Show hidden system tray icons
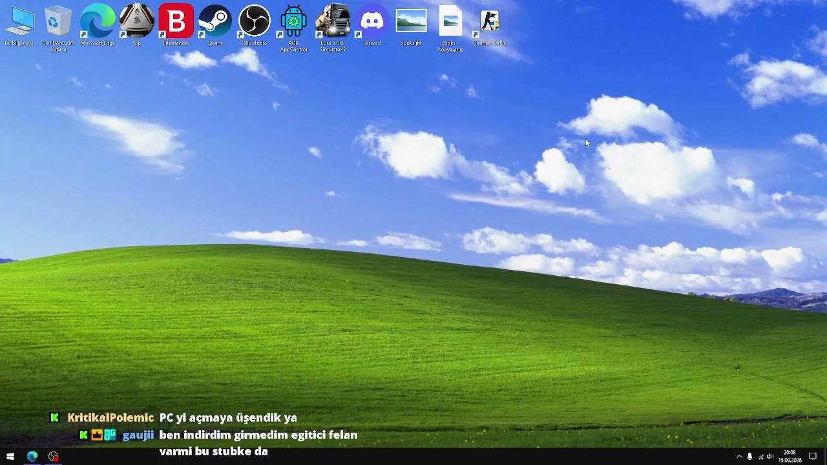827x465 pixels. click(x=739, y=457)
